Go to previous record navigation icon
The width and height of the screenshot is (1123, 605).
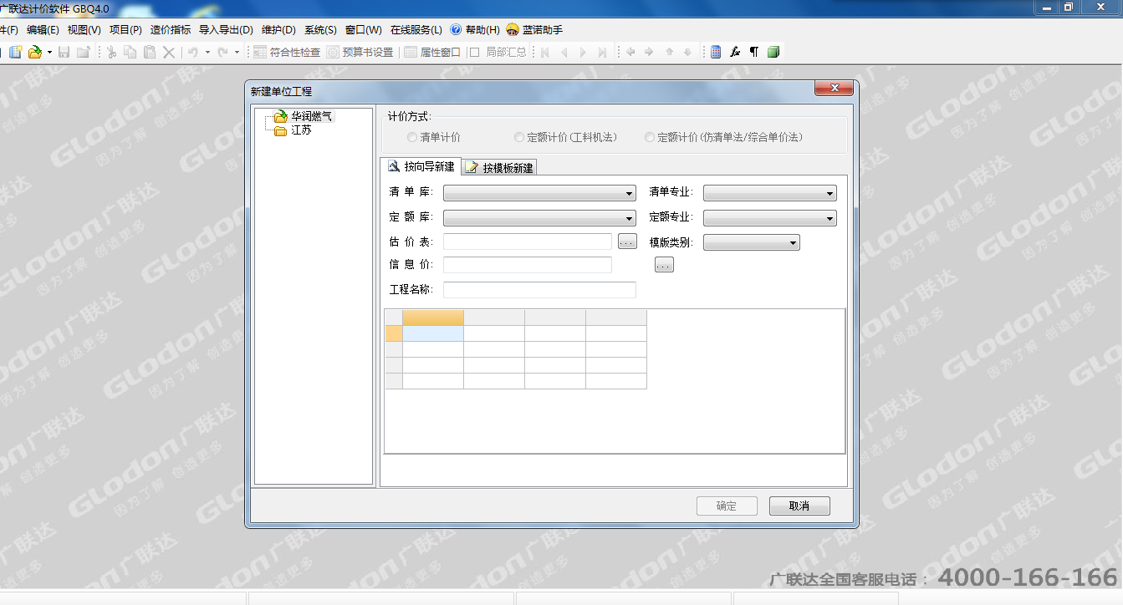point(564,52)
